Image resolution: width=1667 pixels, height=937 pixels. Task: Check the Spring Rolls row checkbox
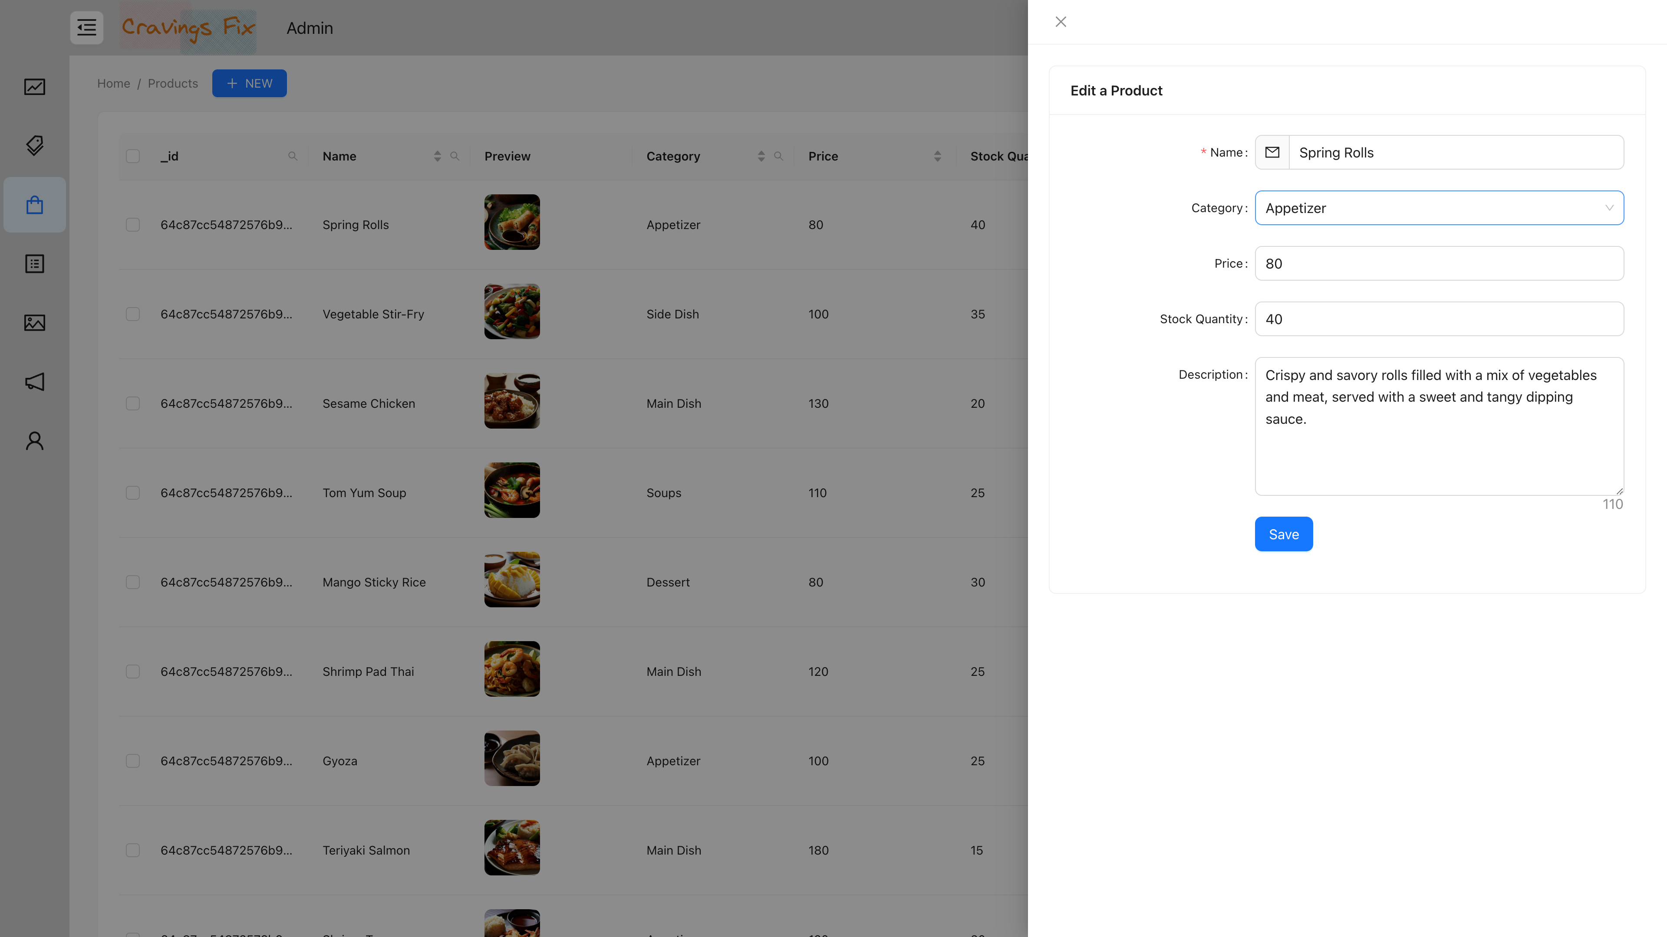(133, 225)
